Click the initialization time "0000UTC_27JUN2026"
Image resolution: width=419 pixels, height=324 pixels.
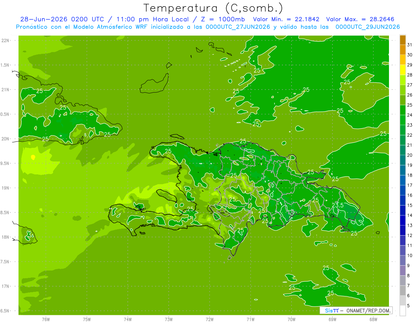pos(238,27)
